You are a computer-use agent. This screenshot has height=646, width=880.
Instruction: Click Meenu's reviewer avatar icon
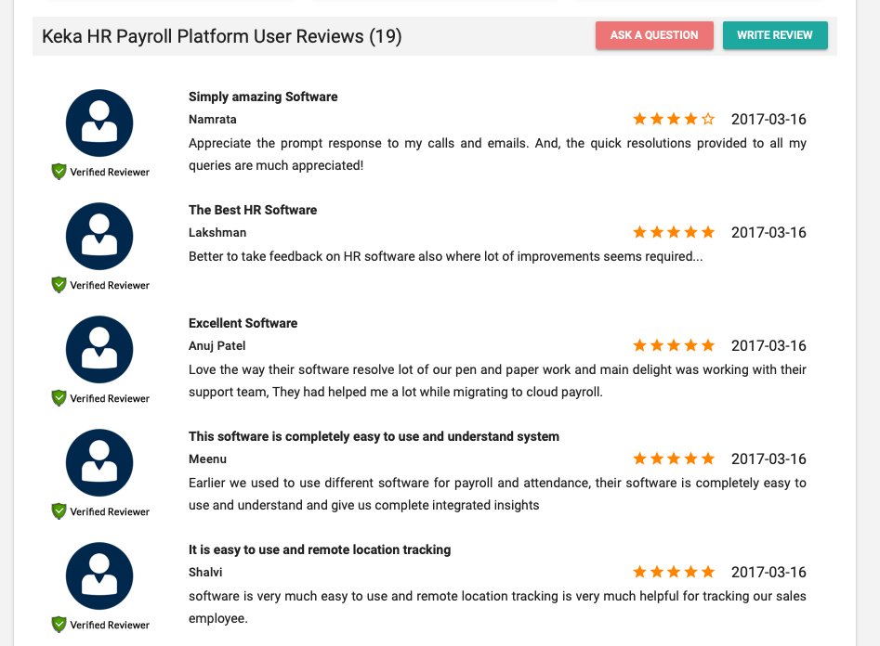point(99,462)
